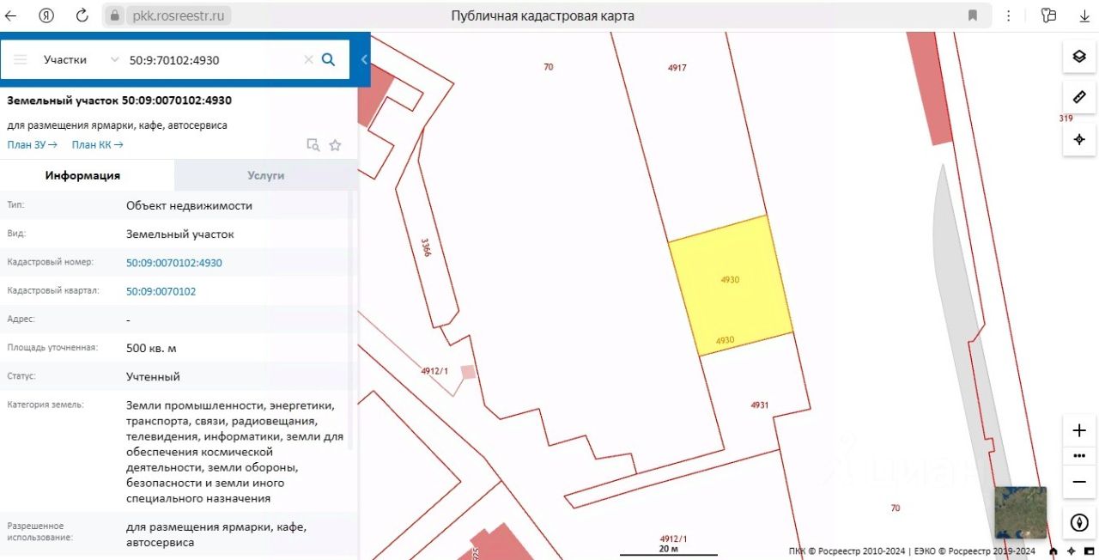Zoom out with the minus button

(1079, 482)
